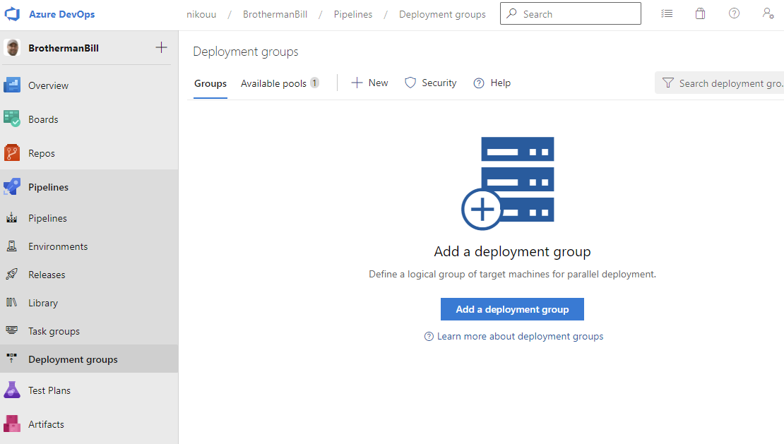This screenshot has width=784, height=444.
Task: Click the Releases rocket icon
Action: pos(12,274)
